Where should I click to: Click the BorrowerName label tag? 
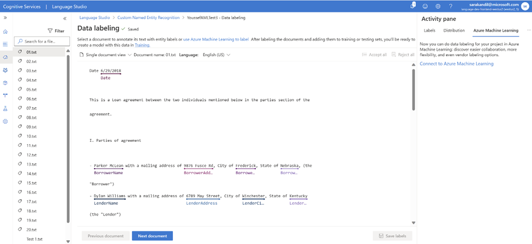click(108, 173)
